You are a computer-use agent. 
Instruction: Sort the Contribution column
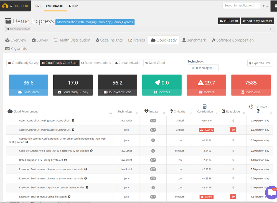pos(217,113)
